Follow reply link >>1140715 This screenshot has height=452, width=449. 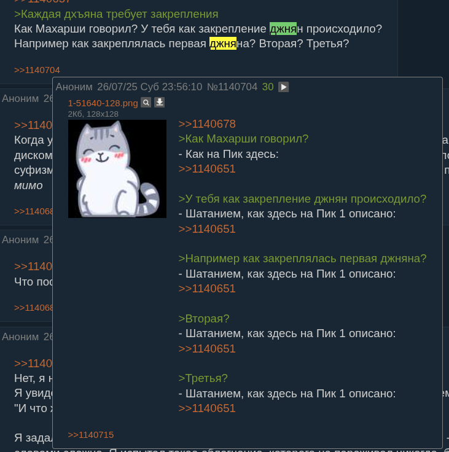click(91, 435)
